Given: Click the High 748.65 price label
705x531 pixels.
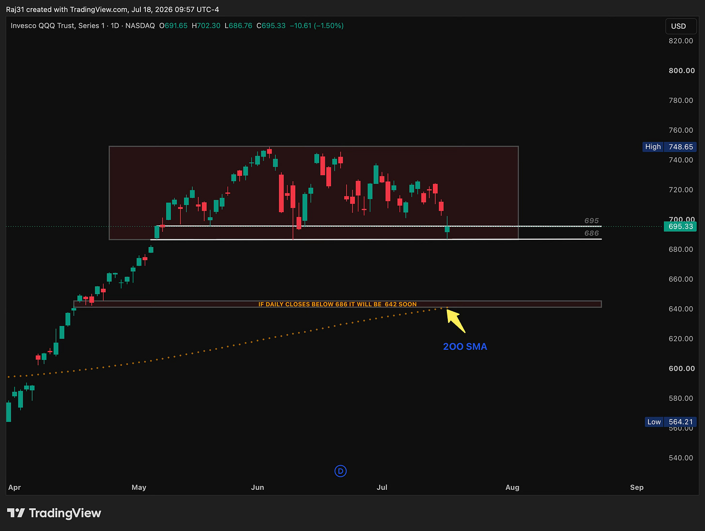Looking at the screenshot, I should point(669,147).
